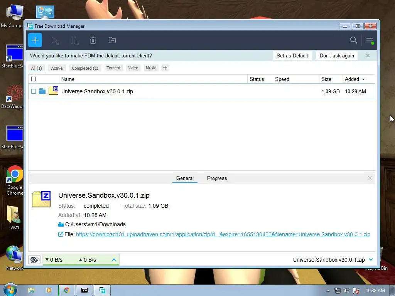Switch to the General details tab

(185, 178)
